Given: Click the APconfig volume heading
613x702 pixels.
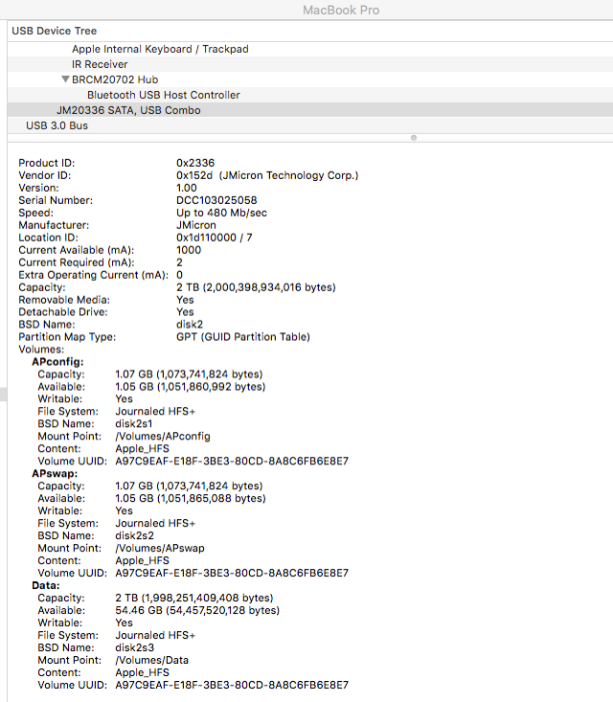Looking at the screenshot, I should 57,362.
